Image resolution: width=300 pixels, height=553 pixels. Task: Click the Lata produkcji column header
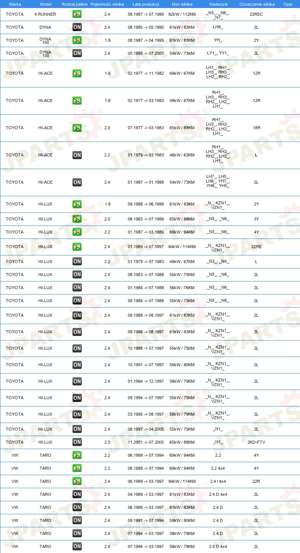pyautogui.click(x=146, y=4)
